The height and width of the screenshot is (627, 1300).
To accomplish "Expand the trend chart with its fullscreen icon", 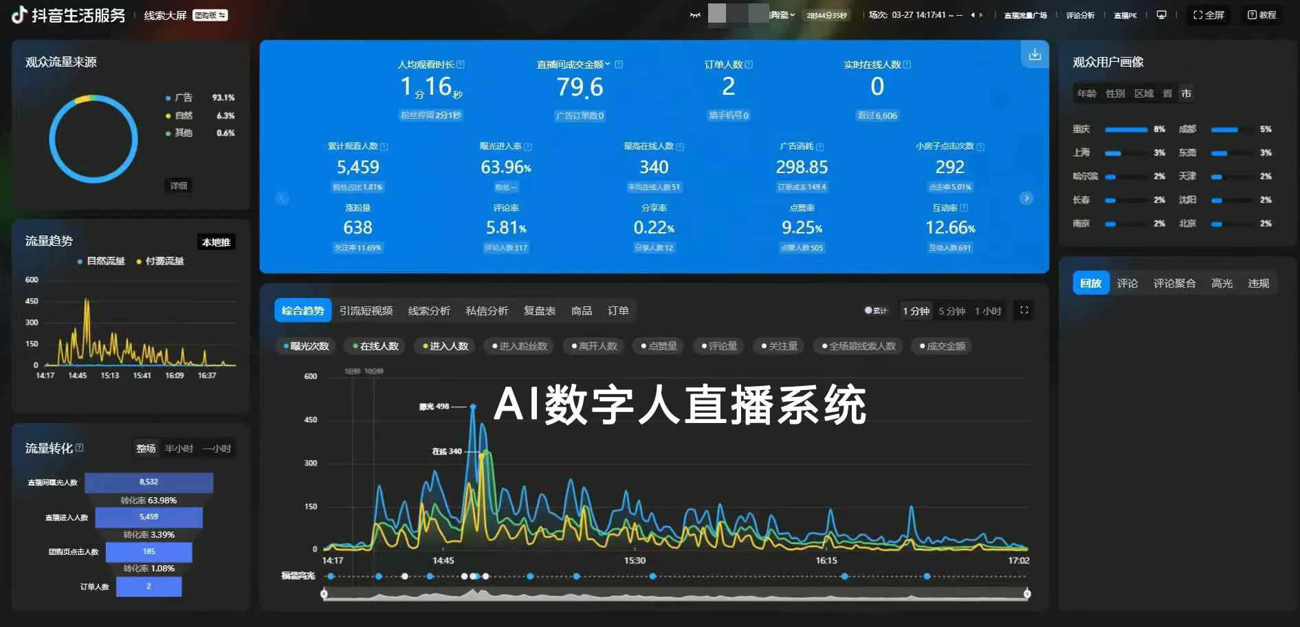I will coord(1024,310).
